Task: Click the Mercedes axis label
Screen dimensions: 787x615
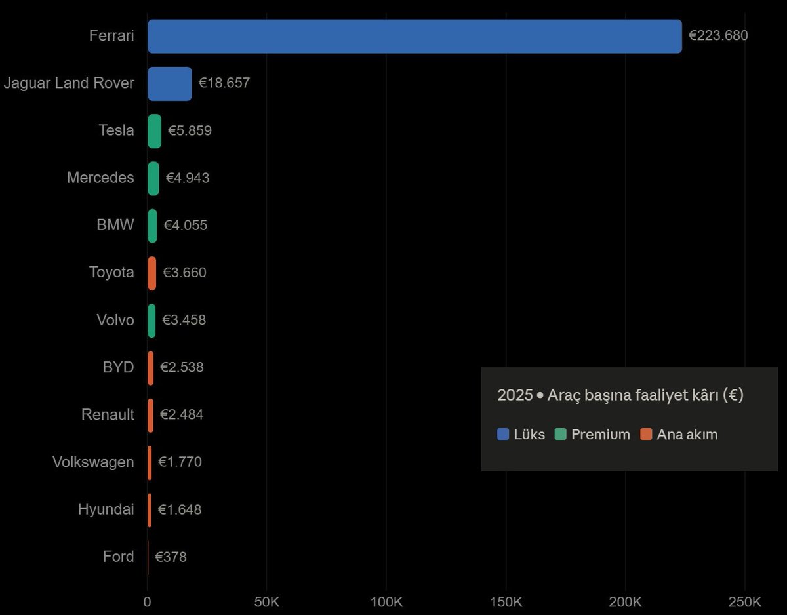Action: (100, 178)
